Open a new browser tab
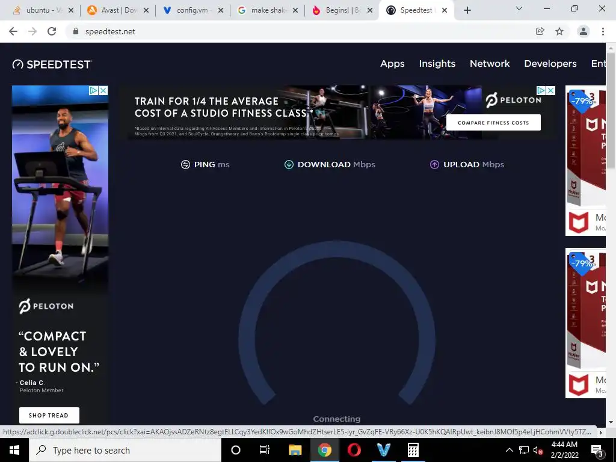 click(x=467, y=10)
